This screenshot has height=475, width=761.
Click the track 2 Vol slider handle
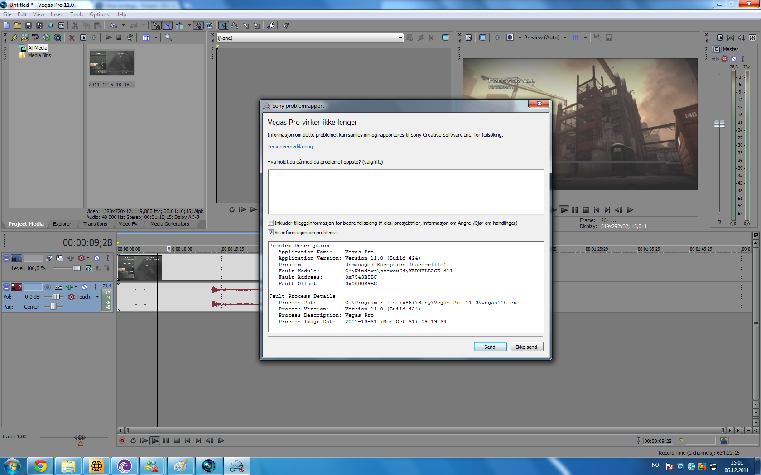(x=55, y=297)
